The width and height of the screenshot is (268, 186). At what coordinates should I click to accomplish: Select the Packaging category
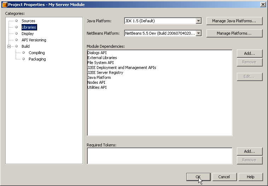[x=37, y=59]
